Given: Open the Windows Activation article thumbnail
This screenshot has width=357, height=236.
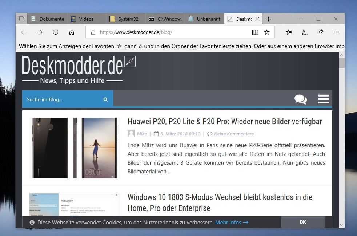Looking at the screenshot, I should coord(75,205).
